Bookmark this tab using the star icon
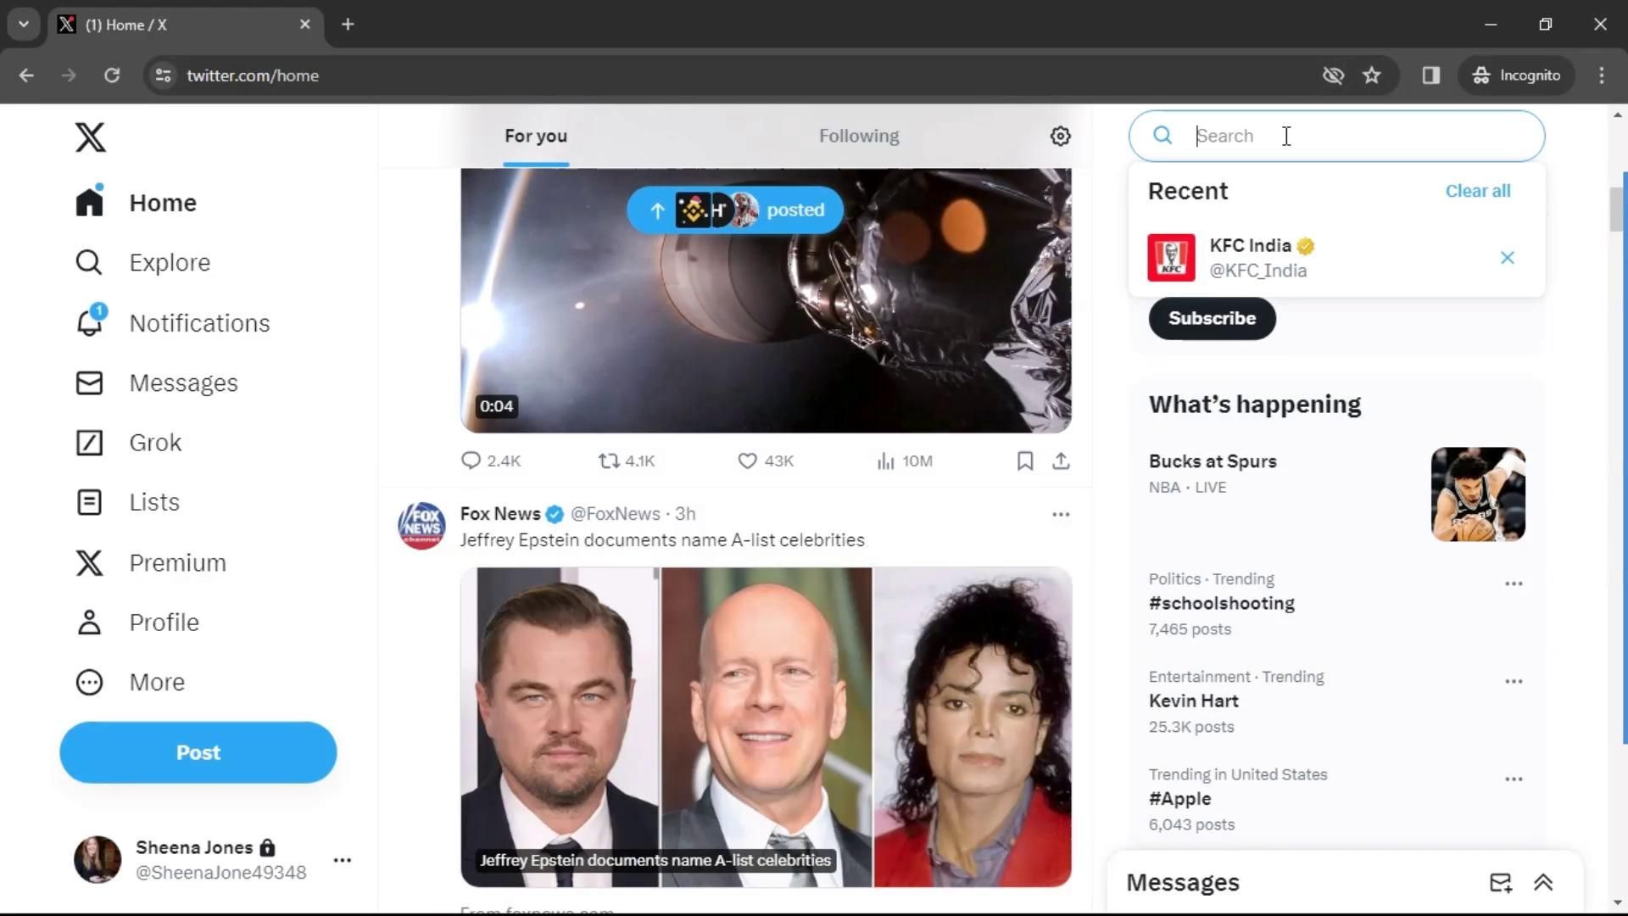 (x=1371, y=75)
